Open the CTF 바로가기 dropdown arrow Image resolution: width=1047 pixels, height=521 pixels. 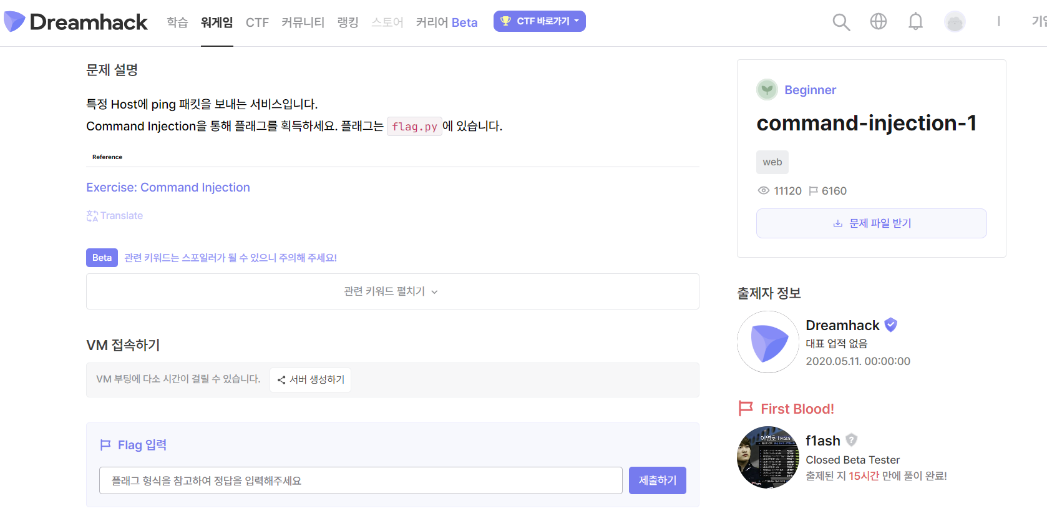pyautogui.click(x=577, y=21)
